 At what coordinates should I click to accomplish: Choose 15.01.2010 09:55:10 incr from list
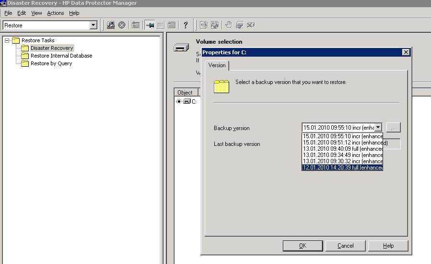(x=342, y=136)
